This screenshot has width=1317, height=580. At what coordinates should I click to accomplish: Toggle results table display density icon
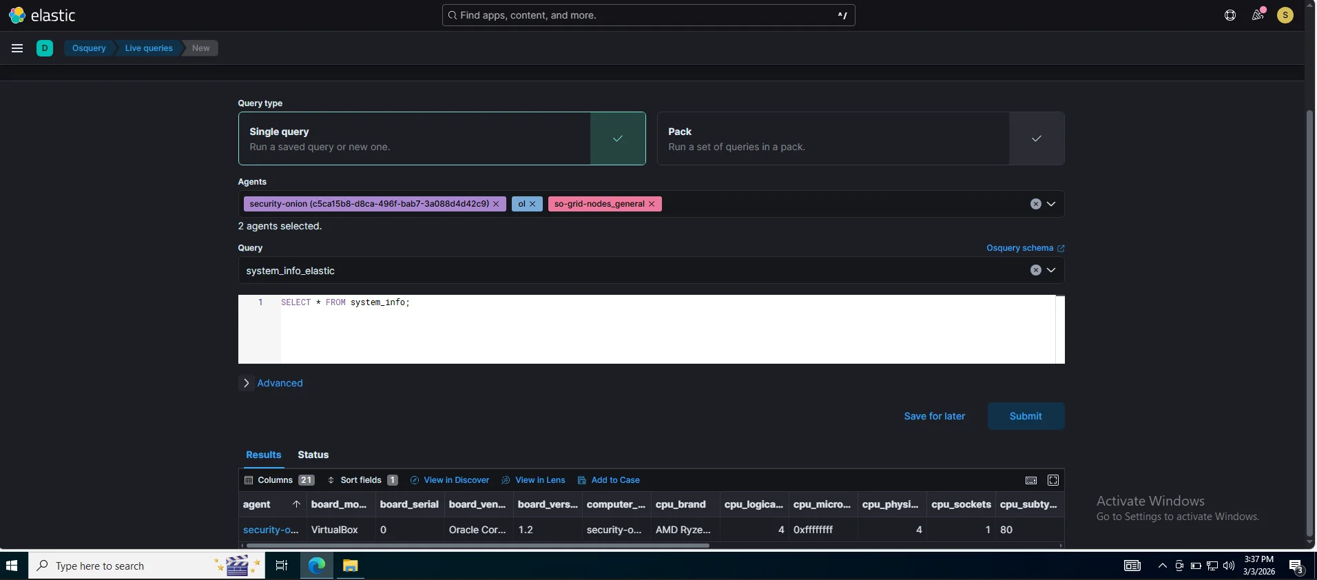pos(1031,480)
